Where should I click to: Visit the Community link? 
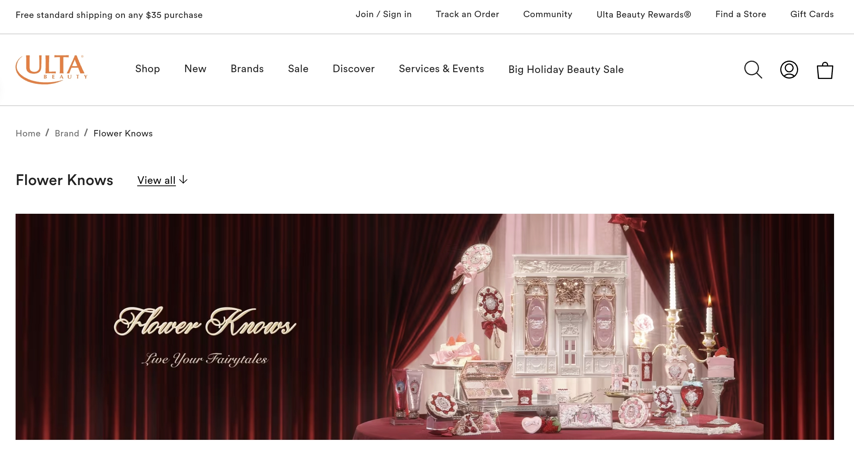(x=547, y=14)
